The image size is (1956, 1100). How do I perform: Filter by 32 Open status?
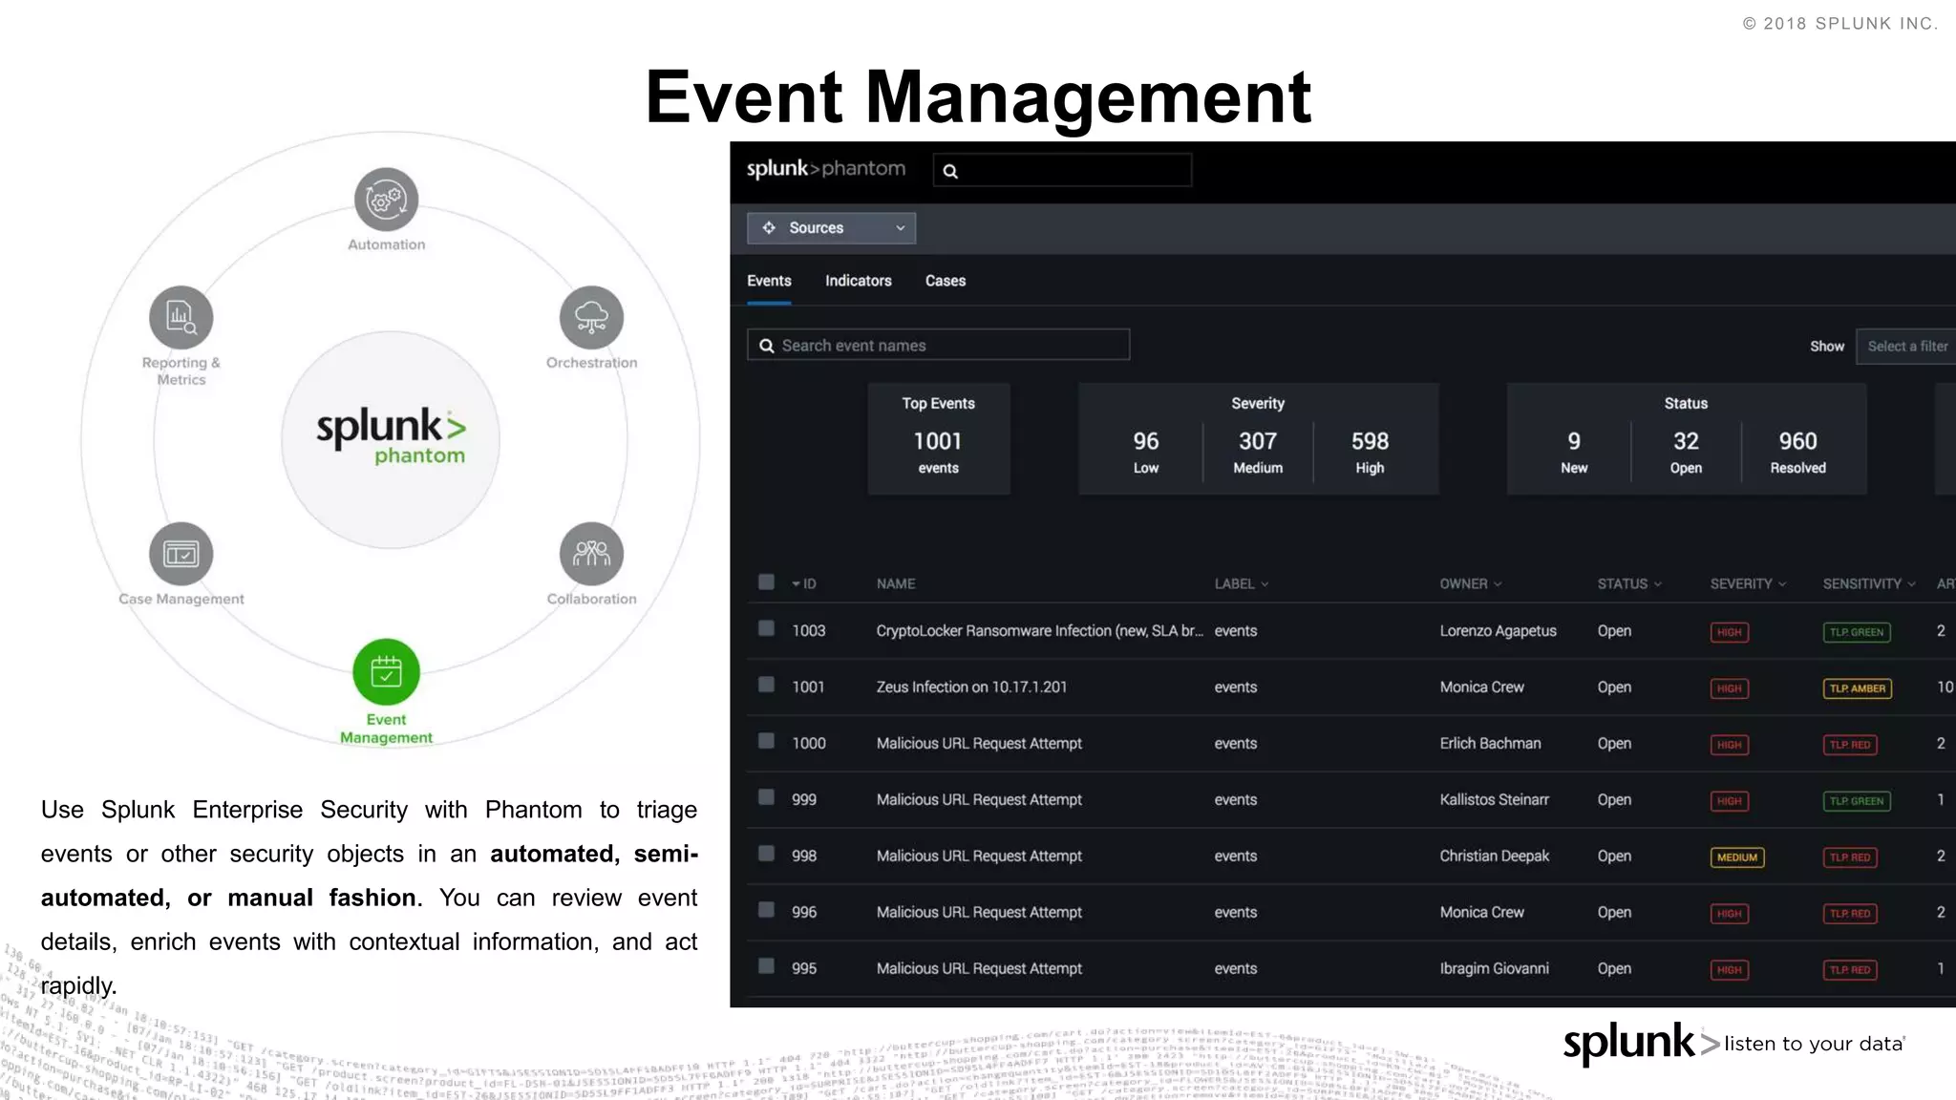(x=1686, y=452)
